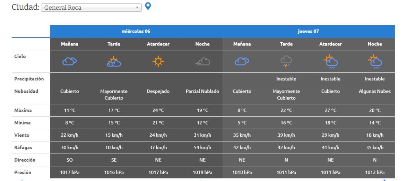Click the blue location pin icon
This screenshot has height=181, width=416.
pyautogui.click(x=148, y=6)
